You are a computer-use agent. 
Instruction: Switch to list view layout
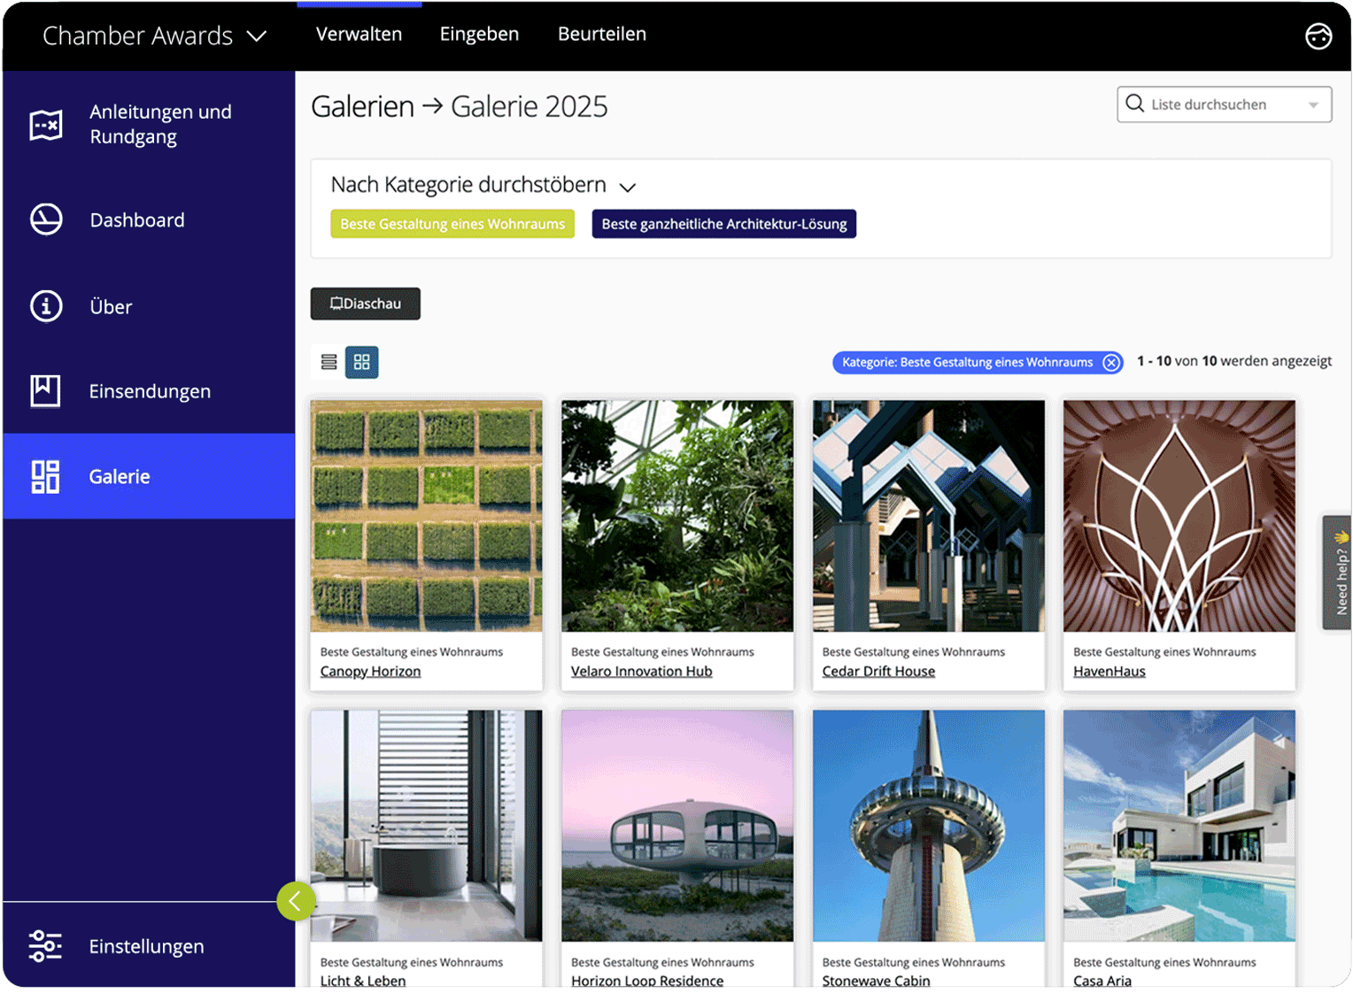point(329,362)
